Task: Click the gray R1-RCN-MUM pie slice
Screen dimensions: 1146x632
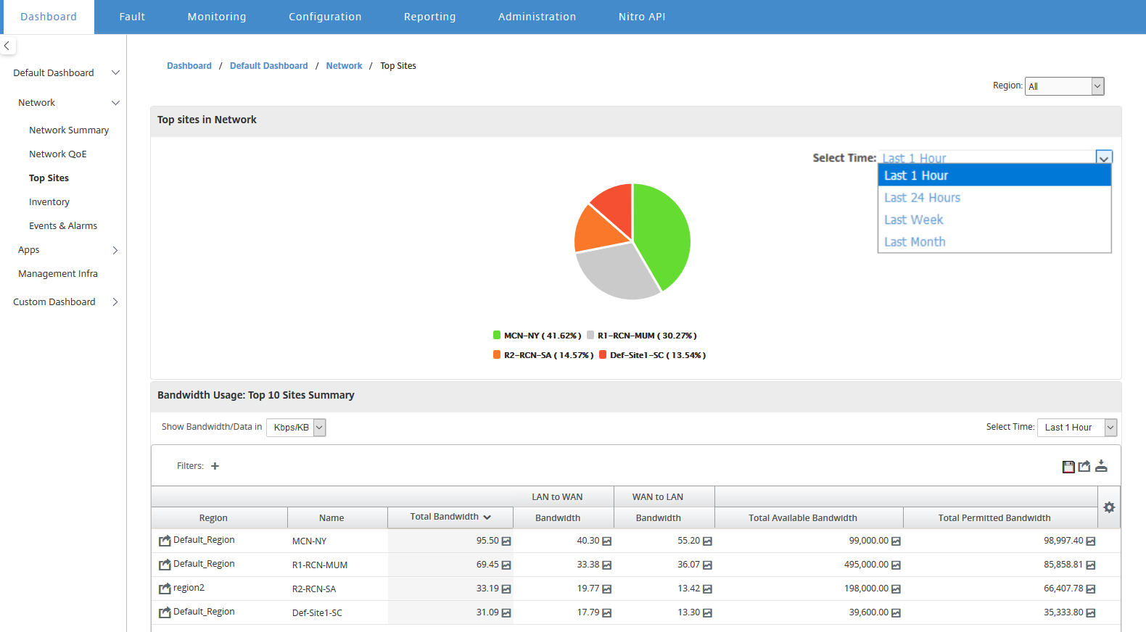Action: (615, 272)
